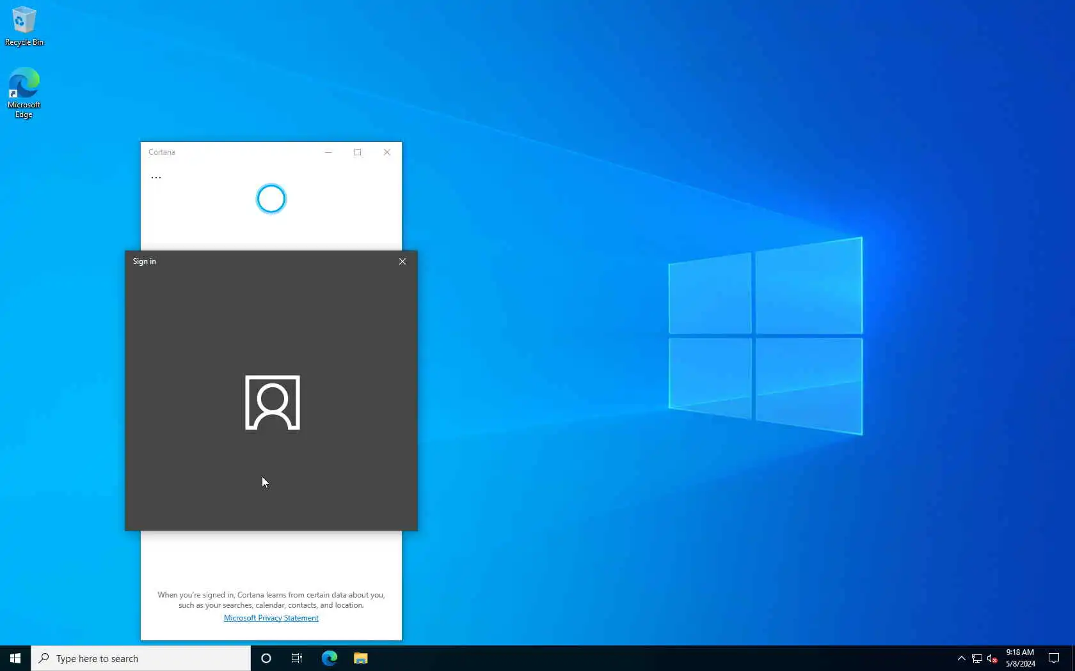Image resolution: width=1075 pixels, height=671 pixels.
Task: Open the Windows Start menu
Action: click(x=15, y=658)
